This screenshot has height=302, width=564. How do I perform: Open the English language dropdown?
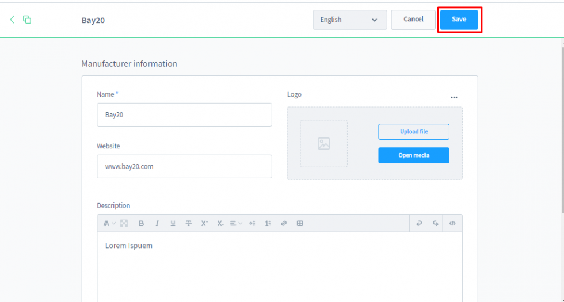tap(349, 20)
